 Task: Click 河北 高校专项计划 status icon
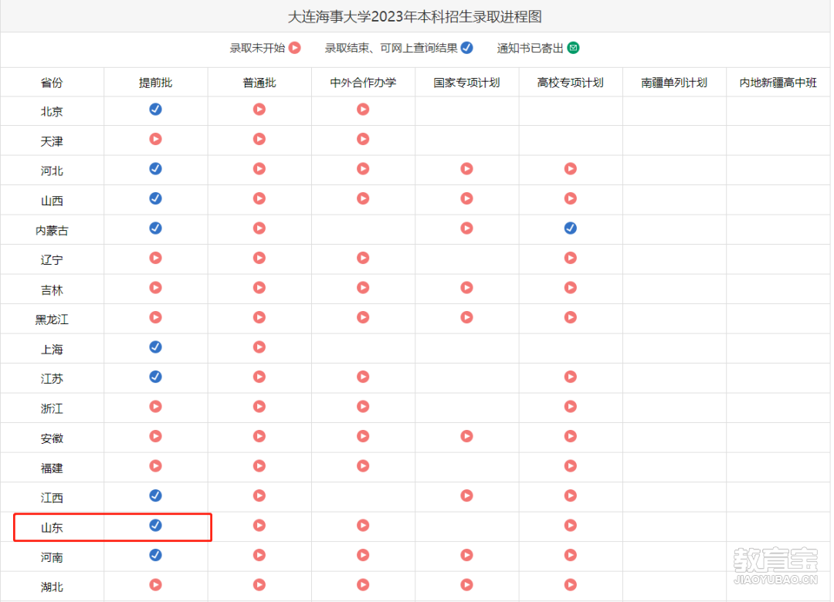click(570, 168)
